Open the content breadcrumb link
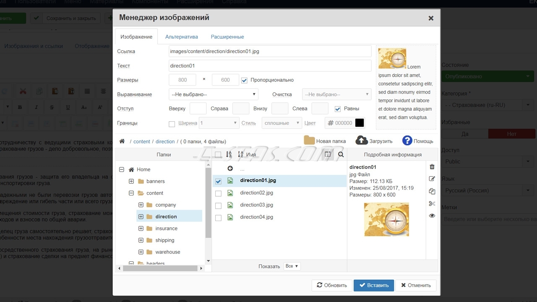Screen dimensions: 537x302 click(142, 141)
